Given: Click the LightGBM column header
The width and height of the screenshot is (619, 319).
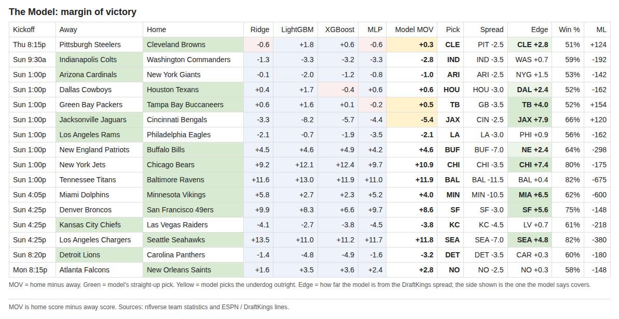Looking at the screenshot, I should click(x=295, y=30).
